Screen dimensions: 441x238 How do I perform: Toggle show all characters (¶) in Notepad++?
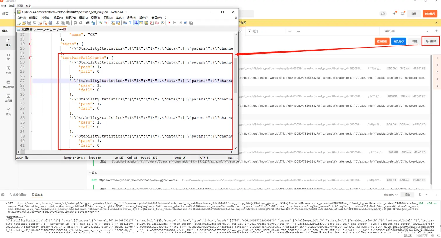[x=130, y=23]
